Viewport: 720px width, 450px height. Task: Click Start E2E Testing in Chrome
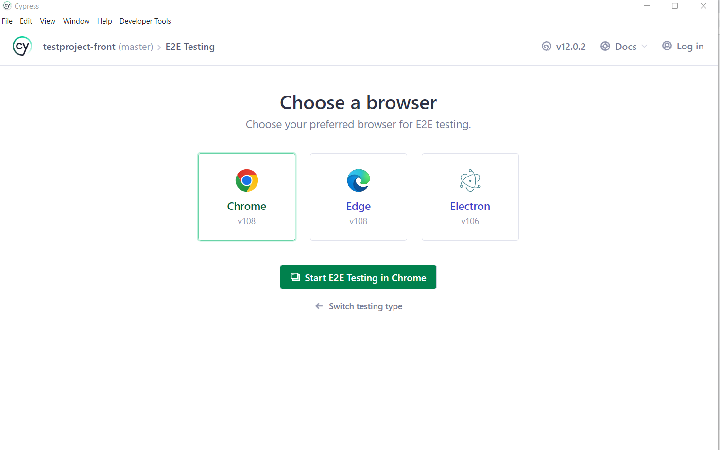[x=358, y=277]
